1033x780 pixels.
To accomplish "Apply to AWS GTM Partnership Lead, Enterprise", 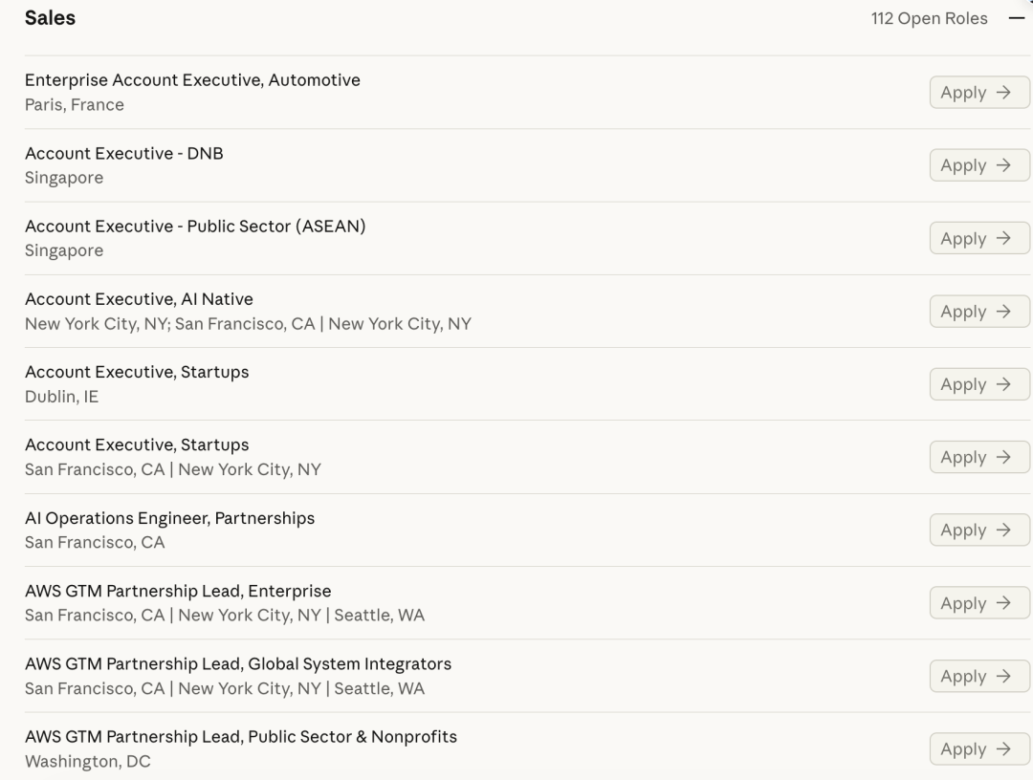I will coord(979,603).
